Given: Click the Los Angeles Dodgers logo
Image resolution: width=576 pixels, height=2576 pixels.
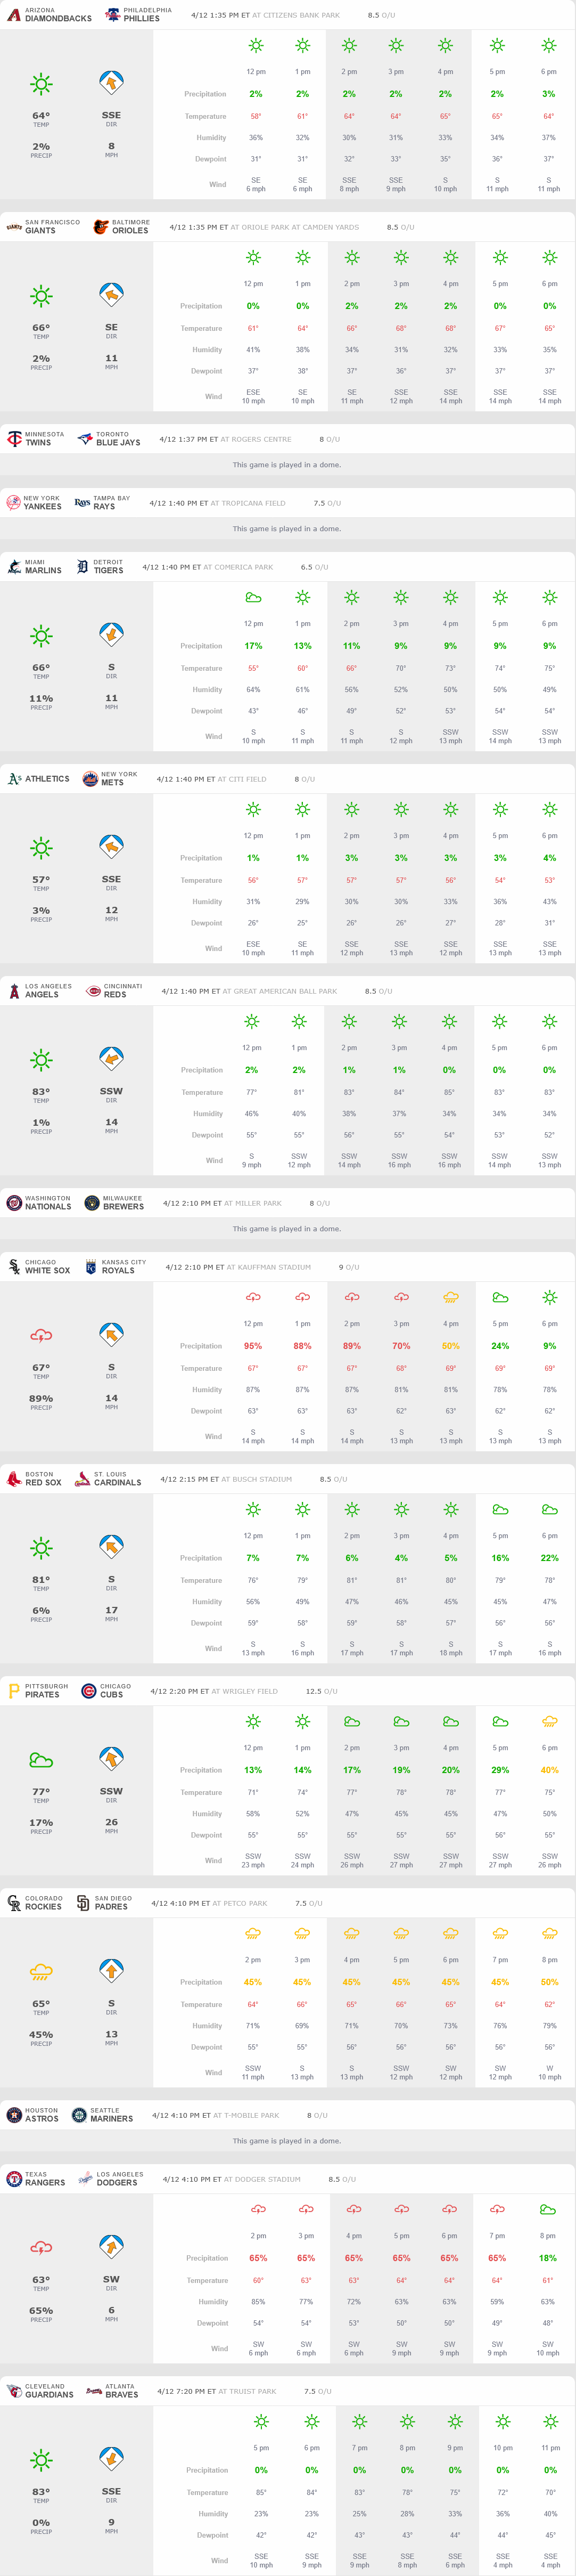Looking at the screenshot, I should click(86, 2179).
